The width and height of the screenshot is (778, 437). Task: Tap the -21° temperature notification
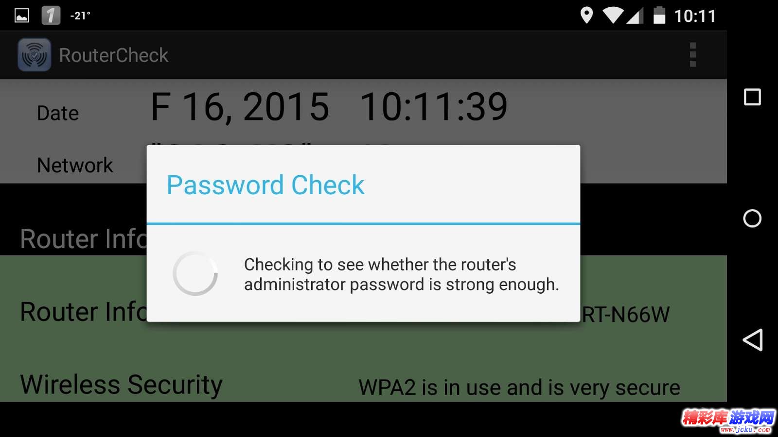click(x=80, y=16)
